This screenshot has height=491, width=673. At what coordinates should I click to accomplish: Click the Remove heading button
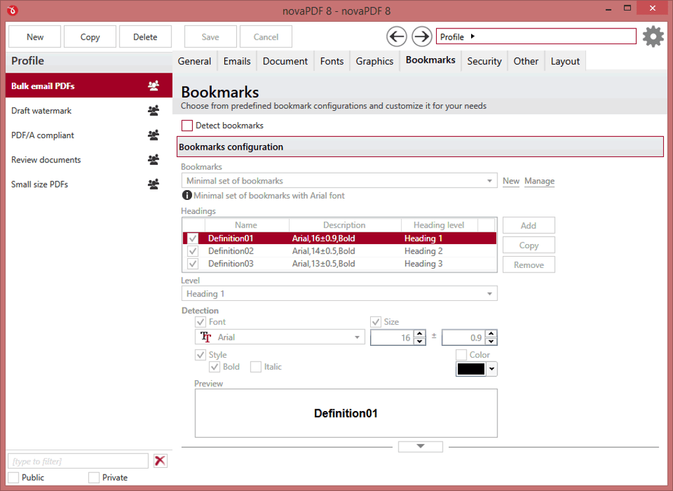click(529, 265)
